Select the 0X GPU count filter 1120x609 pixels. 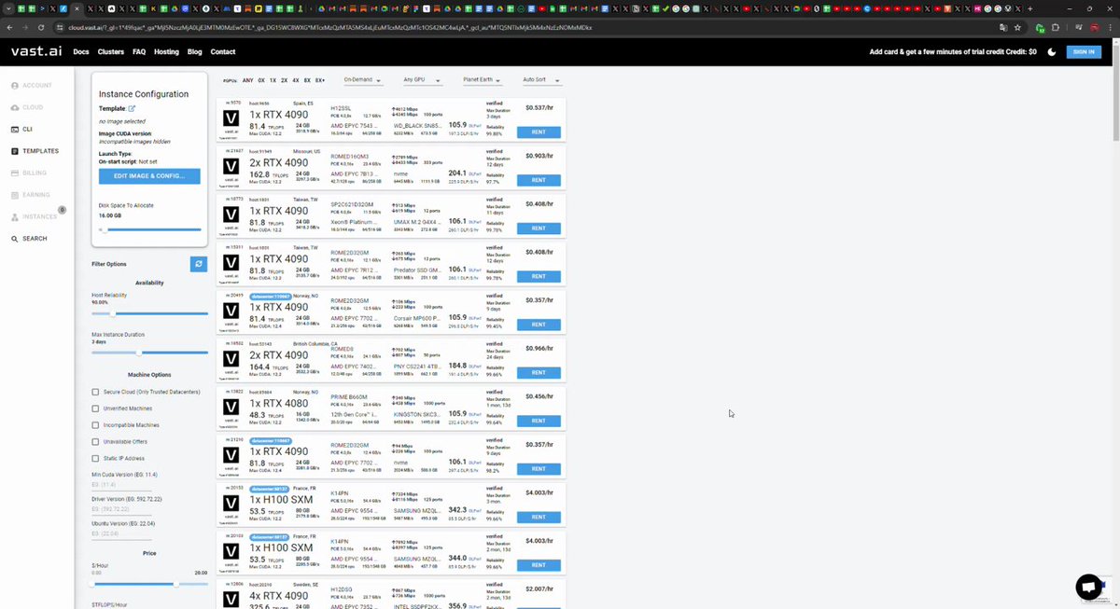pyautogui.click(x=261, y=80)
